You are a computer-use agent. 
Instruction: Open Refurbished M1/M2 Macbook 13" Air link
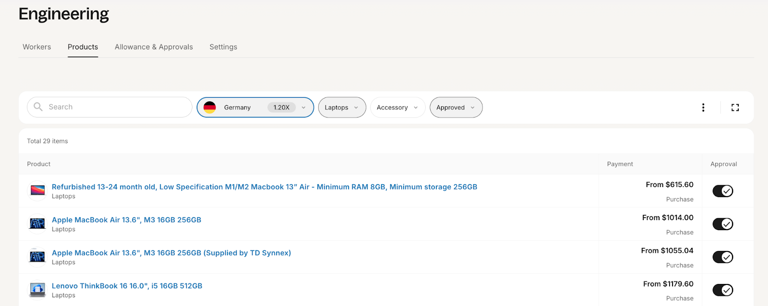click(264, 187)
